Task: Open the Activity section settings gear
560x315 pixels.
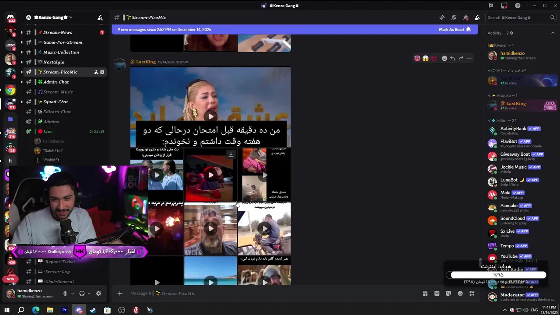Action: coord(511,33)
